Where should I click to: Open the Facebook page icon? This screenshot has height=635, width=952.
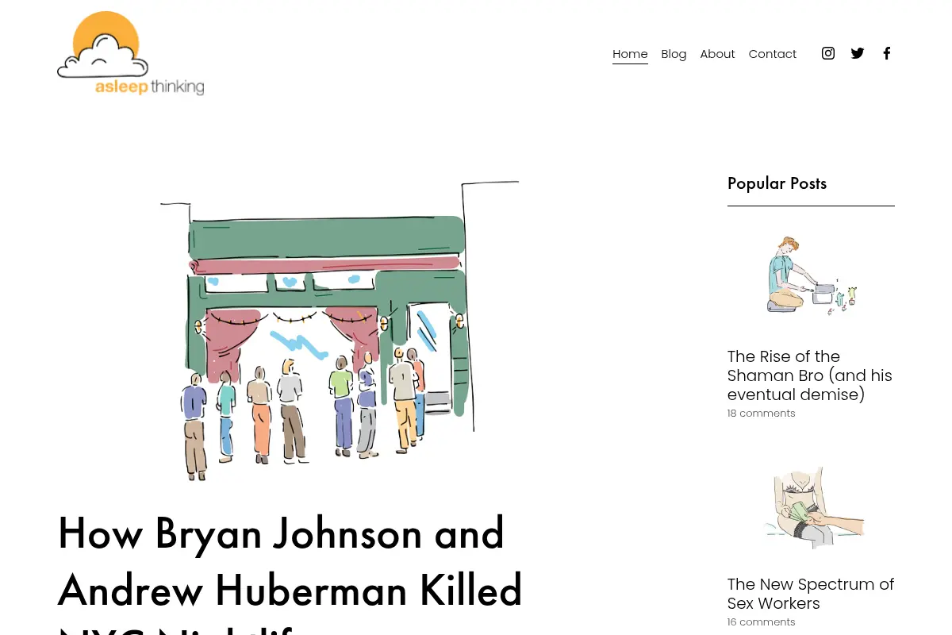[887, 53]
